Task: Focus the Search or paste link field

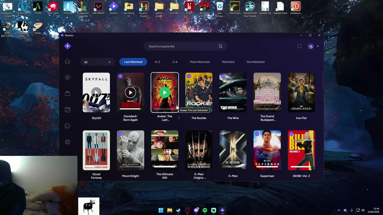Action: pos(185,46)
